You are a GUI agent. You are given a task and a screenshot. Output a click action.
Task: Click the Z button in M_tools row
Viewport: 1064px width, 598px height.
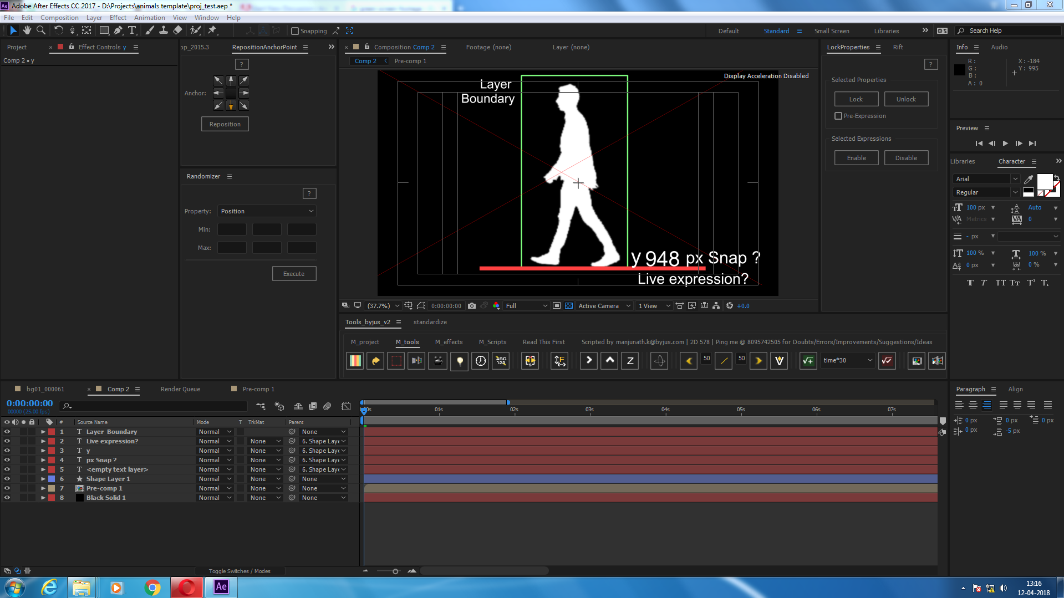[x=630, y=361]
